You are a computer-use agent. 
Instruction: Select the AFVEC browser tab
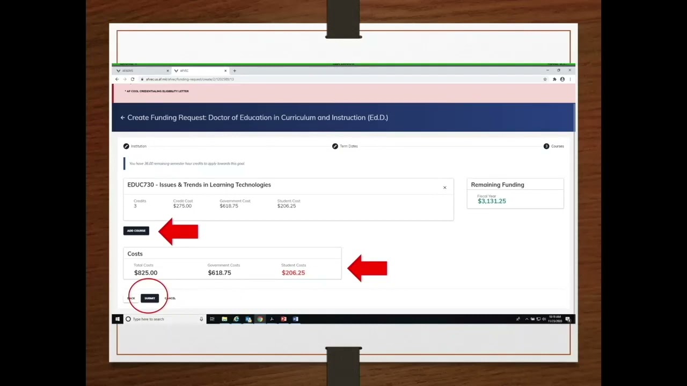(x=201, y=71)
